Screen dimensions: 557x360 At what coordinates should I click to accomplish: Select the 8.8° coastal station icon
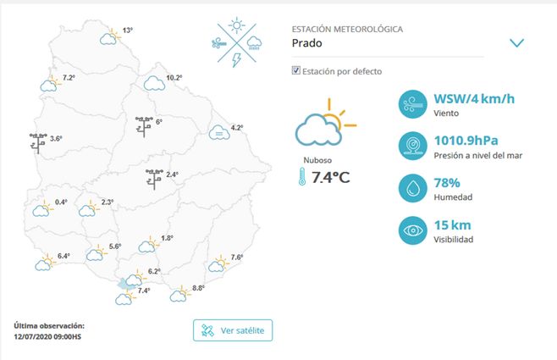[x=179, y=295]
